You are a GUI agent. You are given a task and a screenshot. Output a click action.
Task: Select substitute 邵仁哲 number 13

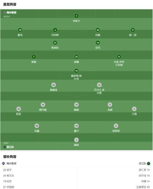tap(144, 170)
